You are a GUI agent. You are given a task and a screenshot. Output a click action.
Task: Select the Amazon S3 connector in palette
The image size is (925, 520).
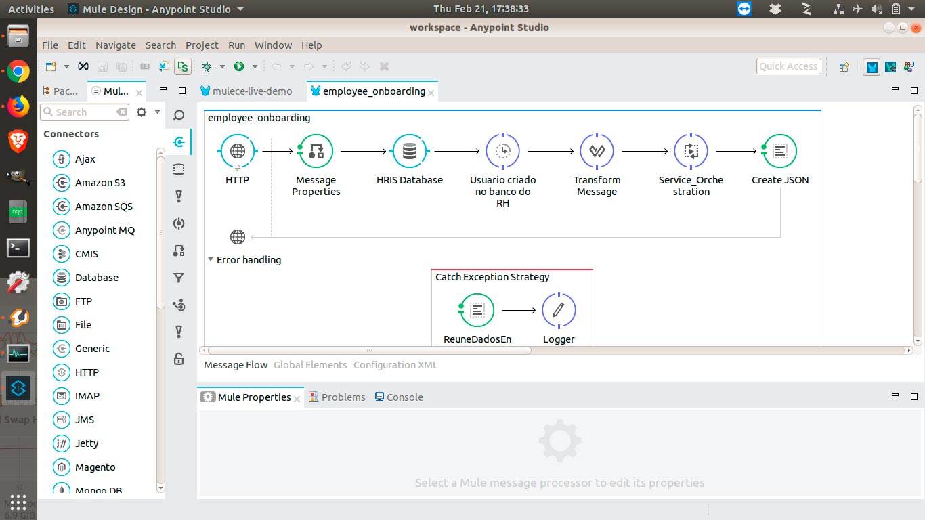pyautogui.click(x=100, y=183)
